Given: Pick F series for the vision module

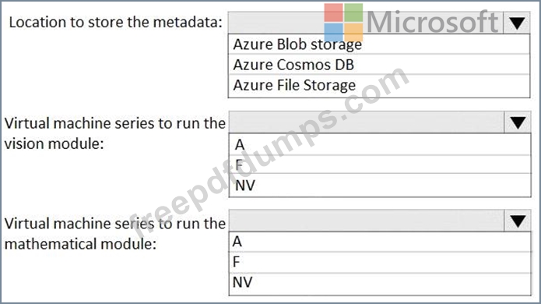Looking at the screenshot, I should click(380, 164).
